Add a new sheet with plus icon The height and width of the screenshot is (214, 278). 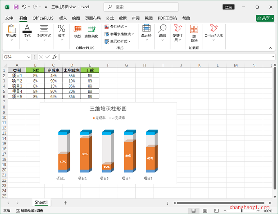click(65, 203)
